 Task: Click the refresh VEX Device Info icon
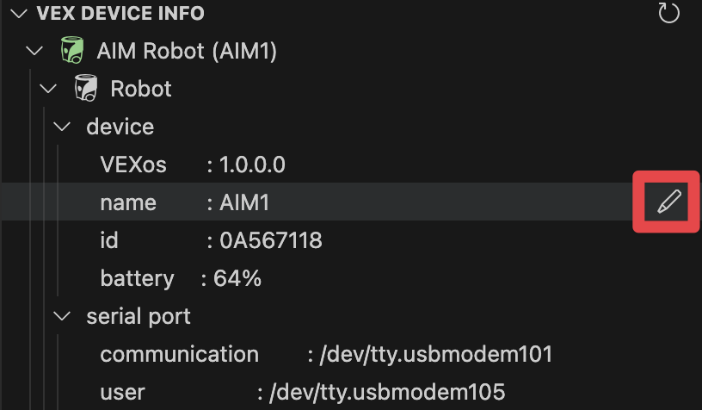668,13
